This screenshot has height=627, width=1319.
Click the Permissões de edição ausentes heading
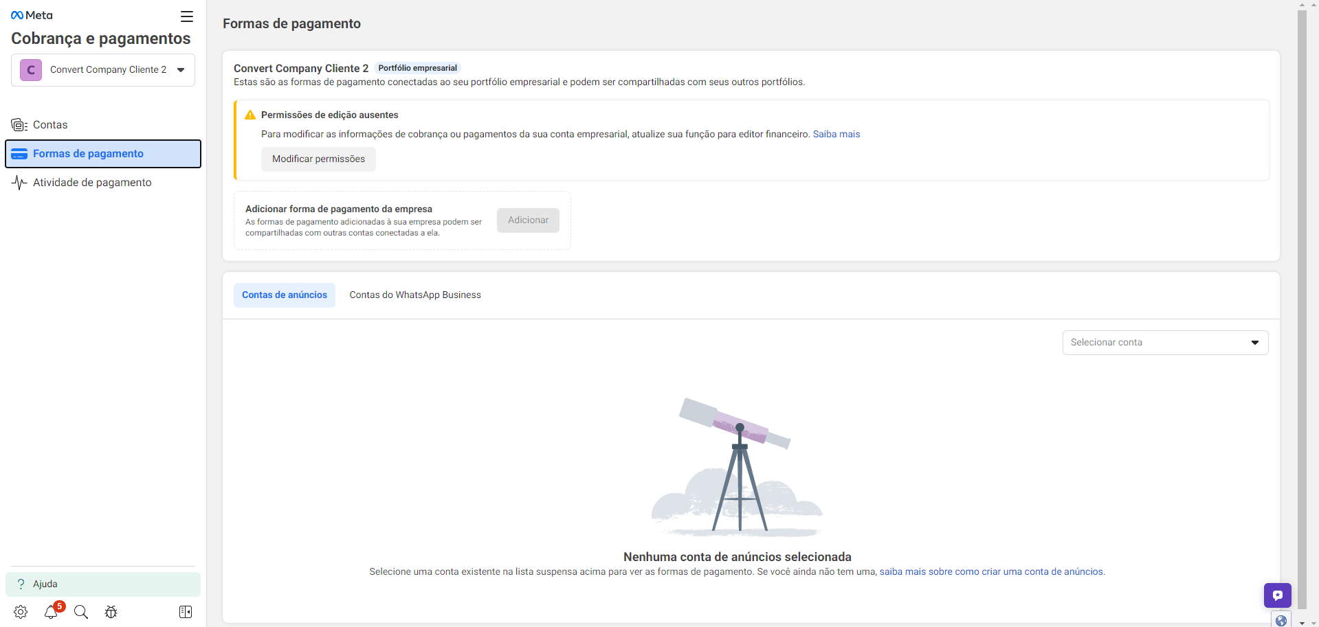330,115
